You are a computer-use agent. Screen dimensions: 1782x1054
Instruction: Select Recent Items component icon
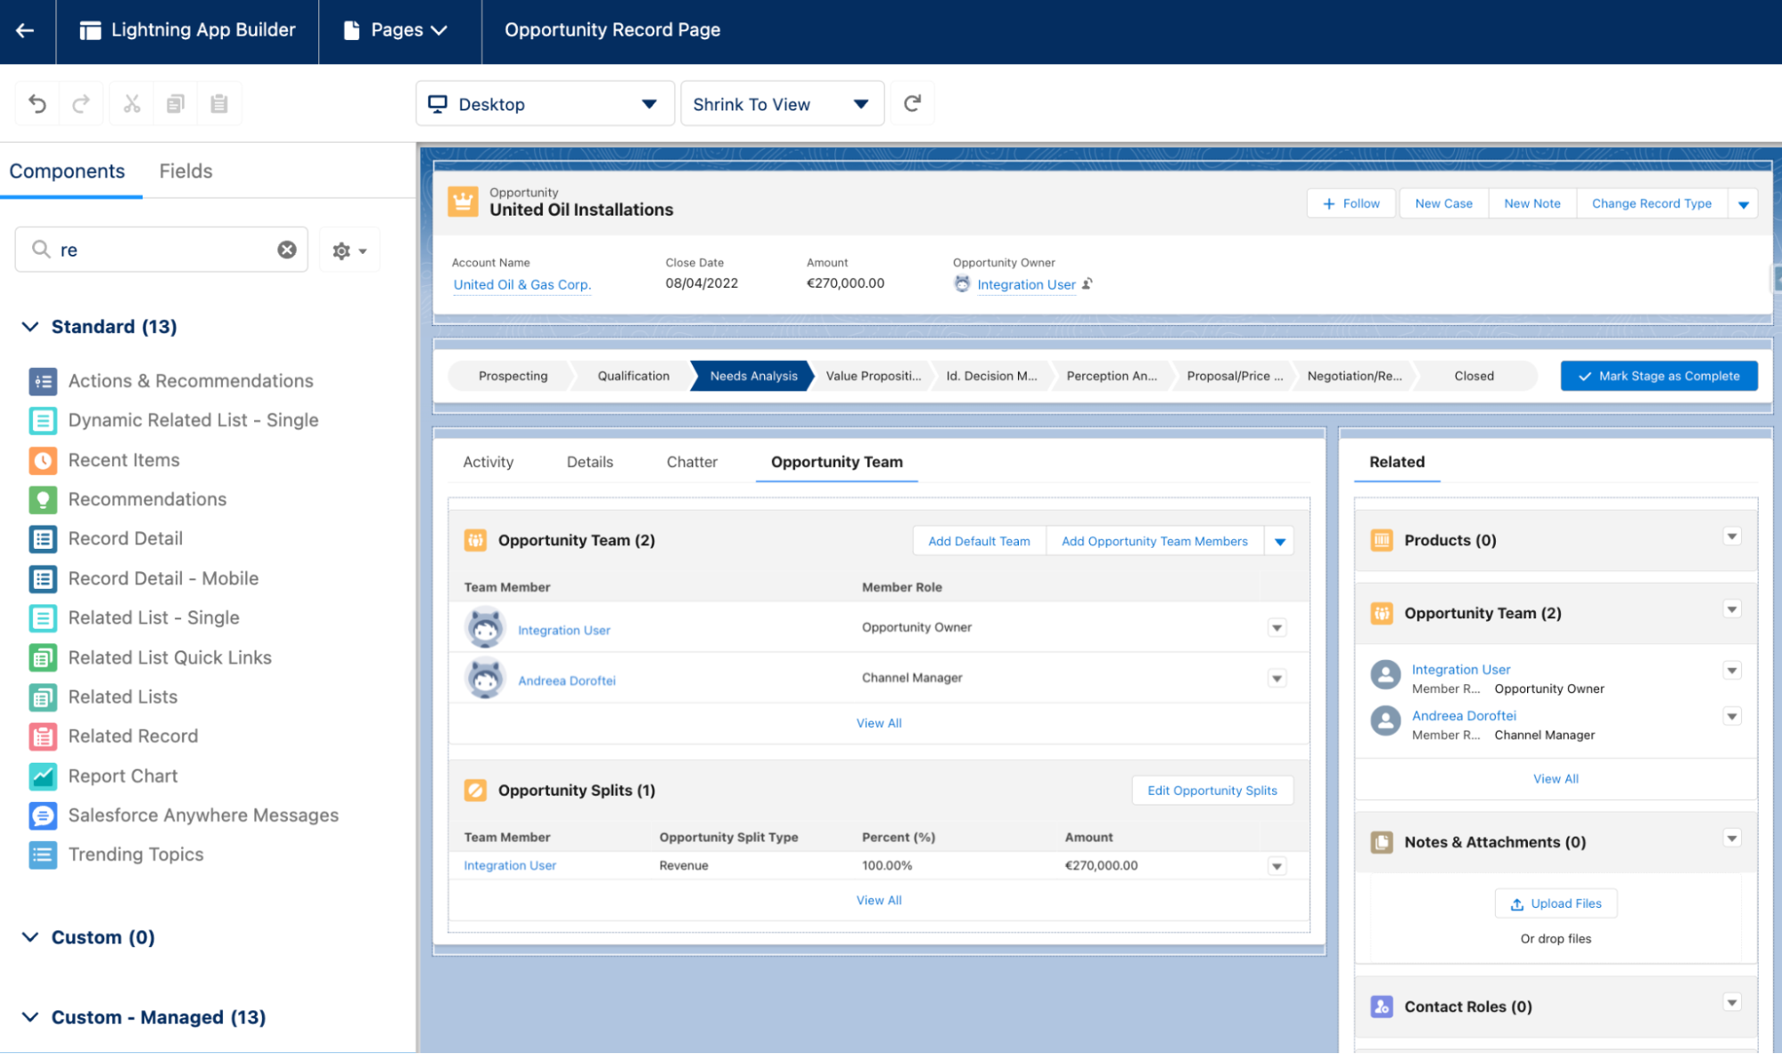[x=43, y=461]
